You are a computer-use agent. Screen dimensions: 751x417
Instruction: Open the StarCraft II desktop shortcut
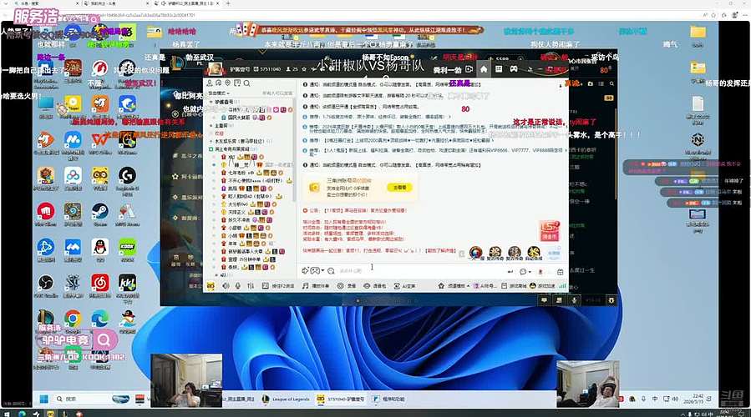tap(73, 284)
